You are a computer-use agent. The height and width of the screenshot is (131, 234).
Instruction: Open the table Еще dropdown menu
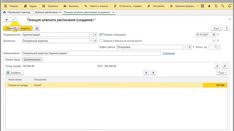click(222, 73)
